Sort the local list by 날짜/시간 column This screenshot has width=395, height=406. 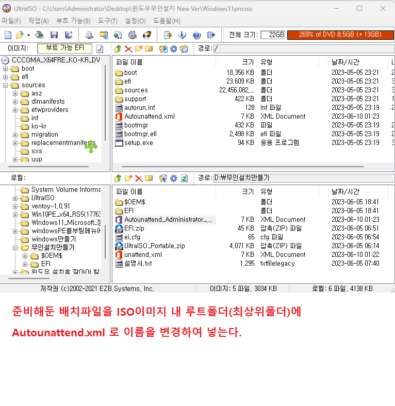tap(358, 191)
